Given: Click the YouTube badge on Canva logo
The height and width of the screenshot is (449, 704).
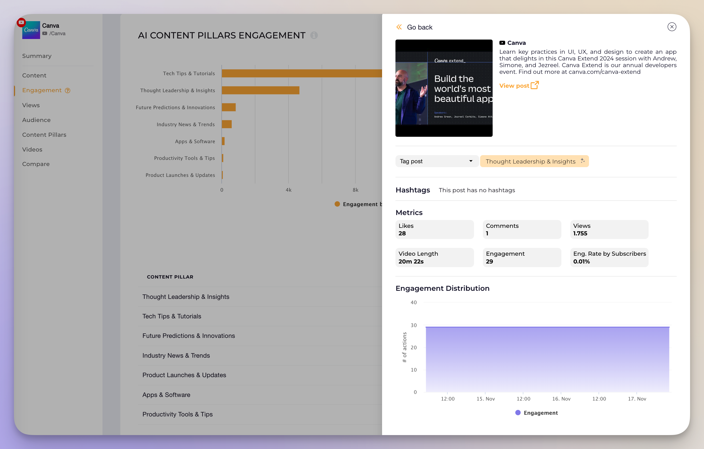Looking at the screenshot, I should [21, 22].
